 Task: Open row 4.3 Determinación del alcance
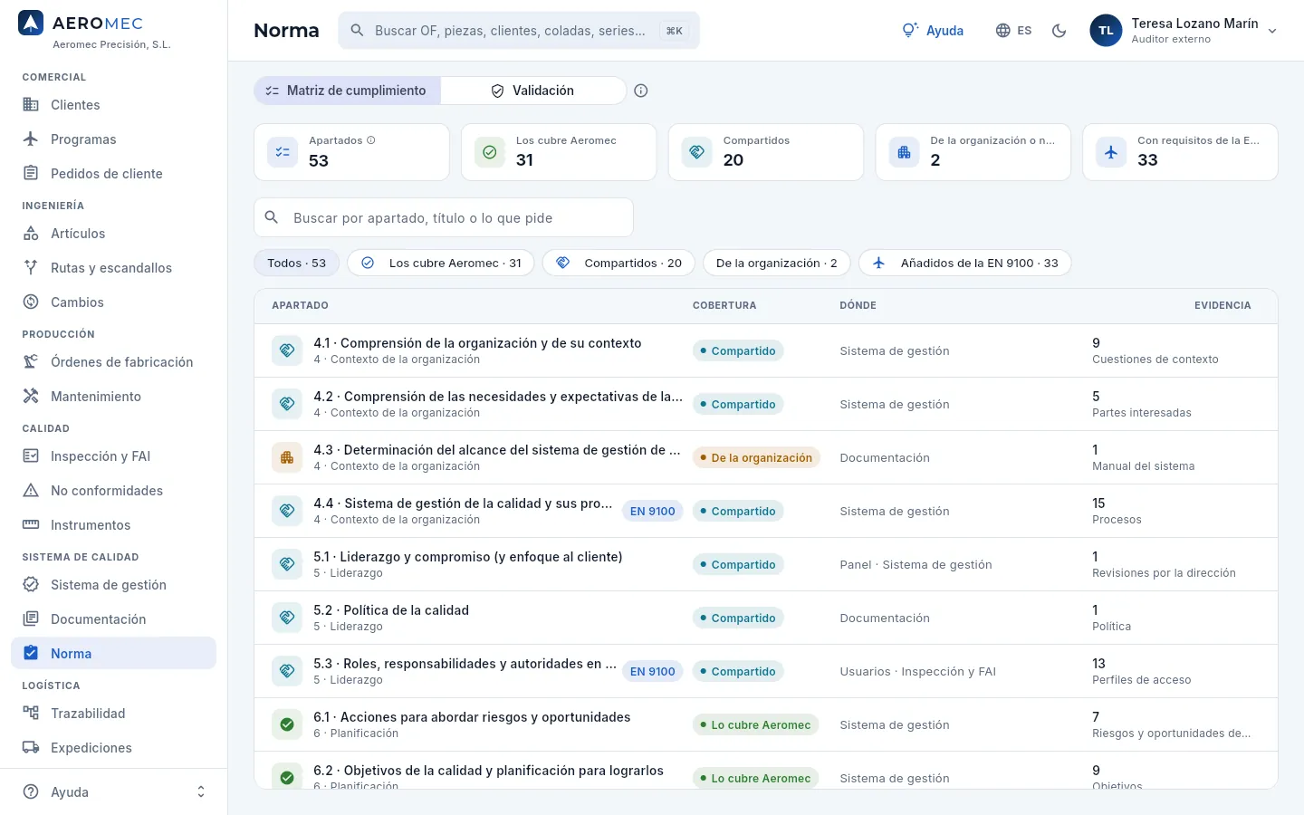point(766,457)
